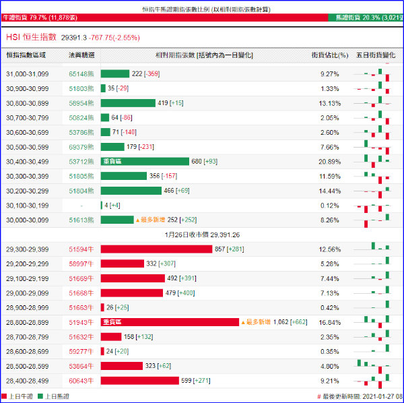This screenshot has height=403, width=404.
Task: Open the 53864牛 warrant link
Action: pos(81,367)
